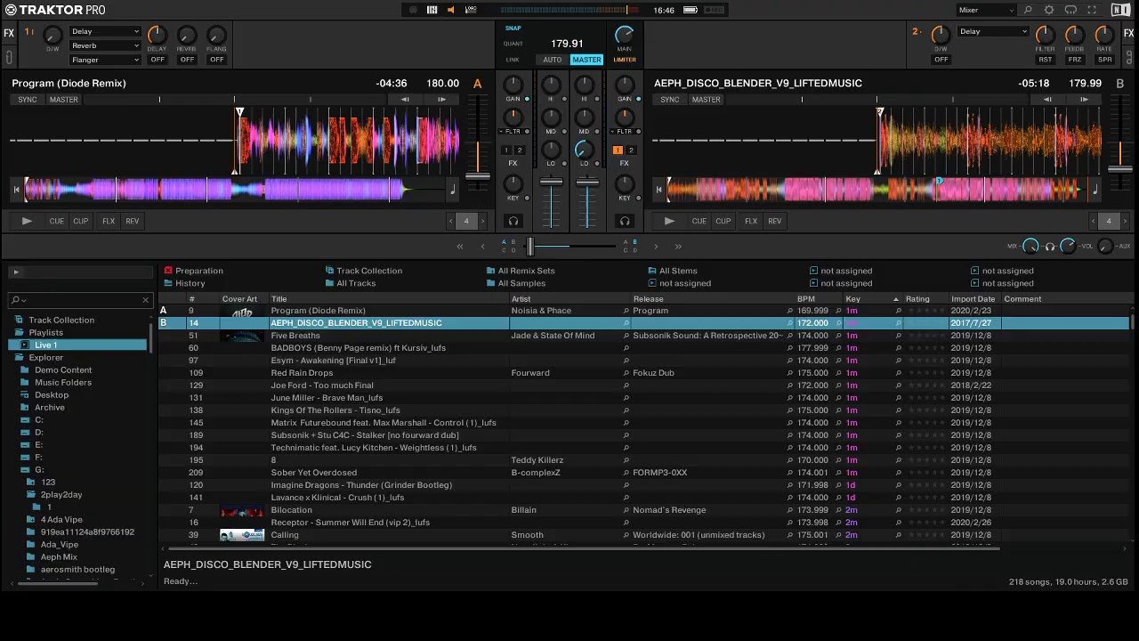
Task: Click the tempo note icon on Deck A
Action: (452, 189)
